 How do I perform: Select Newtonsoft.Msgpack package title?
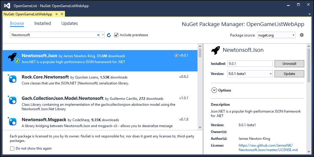coord(44,120)
